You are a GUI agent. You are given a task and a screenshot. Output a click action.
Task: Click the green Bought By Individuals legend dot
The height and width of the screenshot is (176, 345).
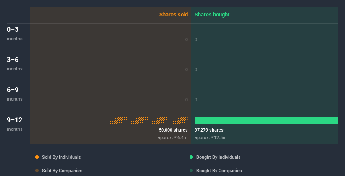click(191, 157)
